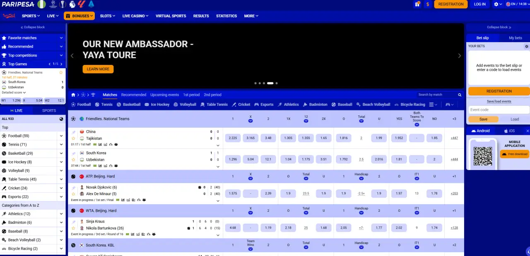The height and width of the screenshot is (256, 530).
Task: Go to the breadcrumb home icon
Action: [73, 95]
